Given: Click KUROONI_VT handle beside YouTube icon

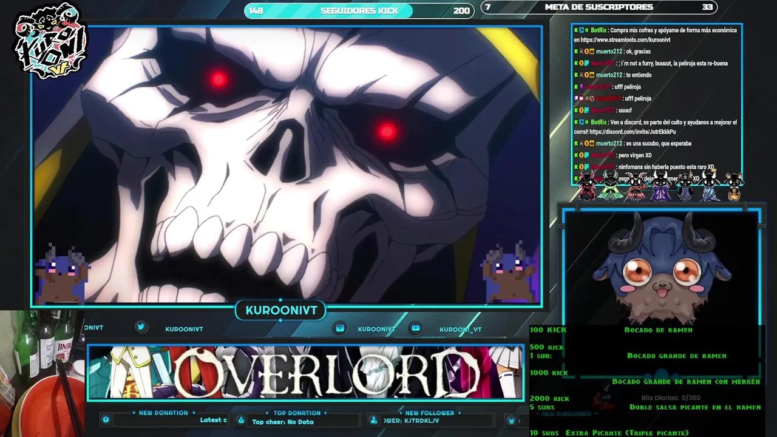Looking at the screenshot, I should tap(460, 329).
